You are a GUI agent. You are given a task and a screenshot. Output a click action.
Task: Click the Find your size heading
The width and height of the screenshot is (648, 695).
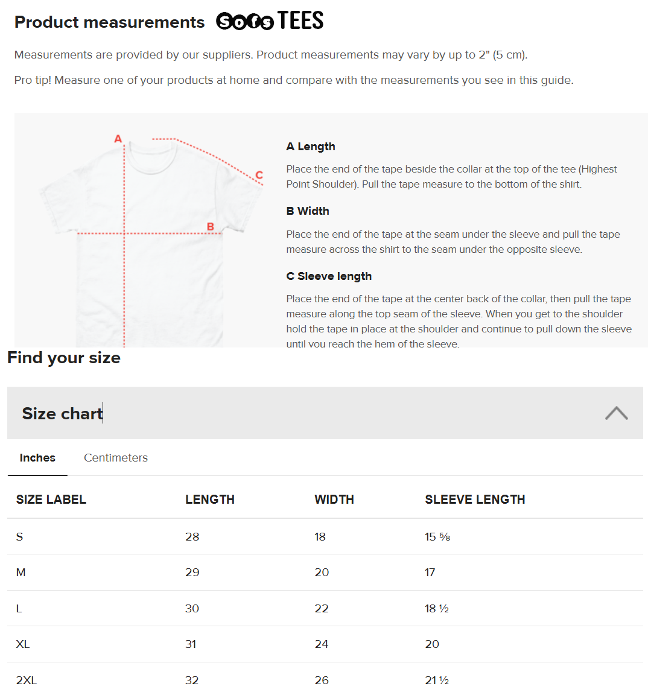point(64,358)
